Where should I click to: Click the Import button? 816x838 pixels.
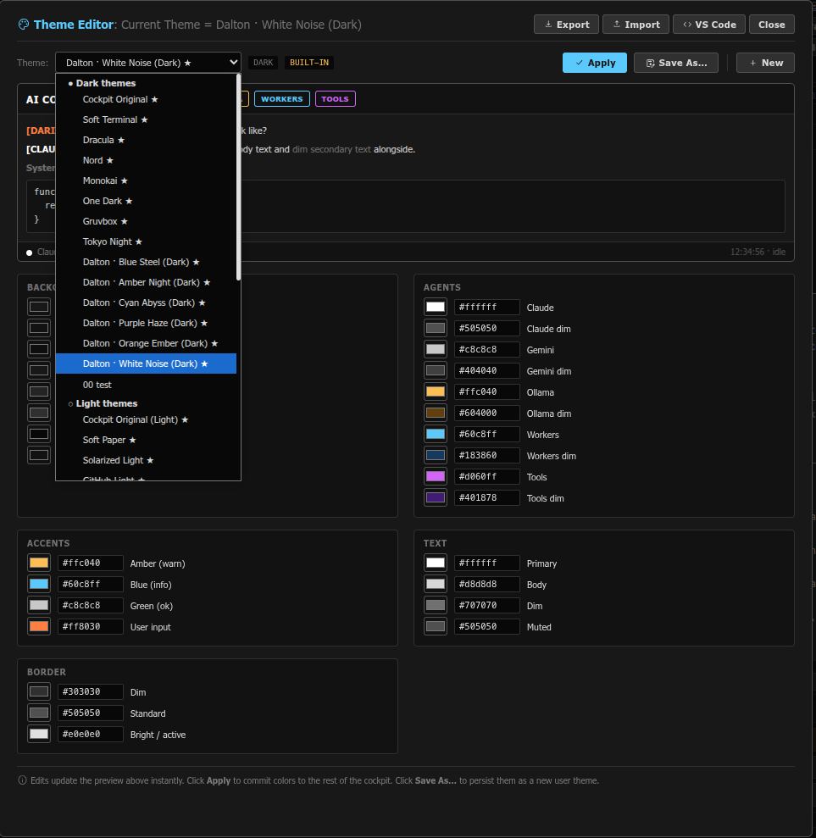[x=636, y=25]
